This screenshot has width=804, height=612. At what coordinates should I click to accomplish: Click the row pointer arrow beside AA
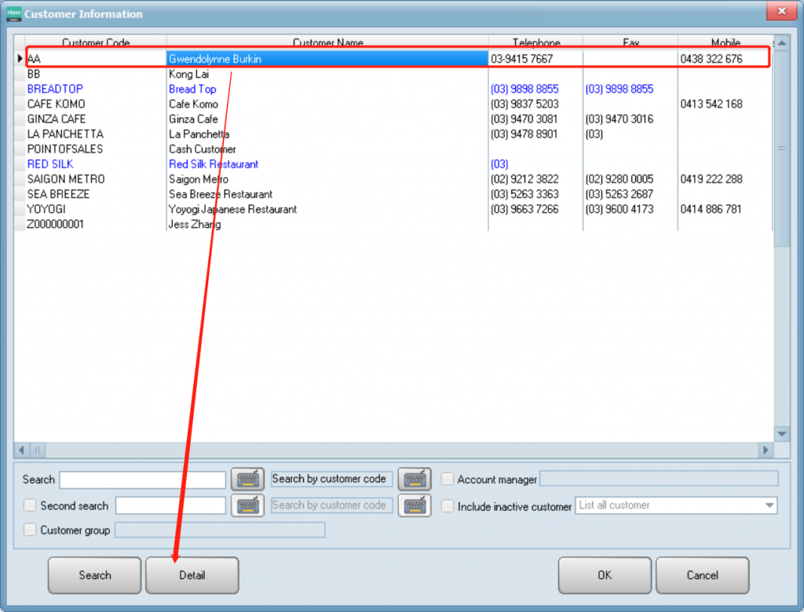[x=20, y=59]
